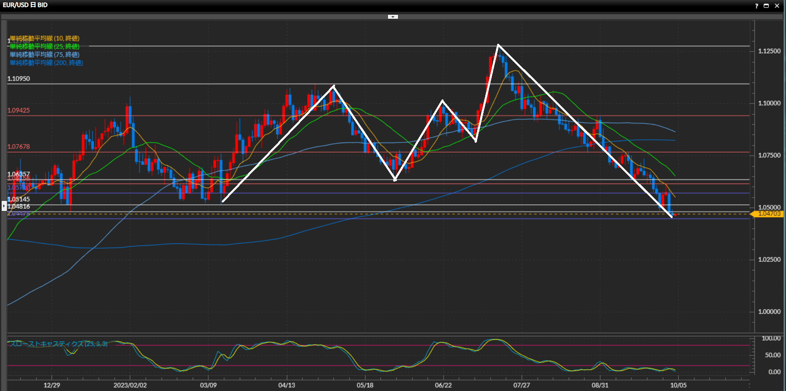This screenshot has height=391, width=786.
Task: Close the EUR/USD chart window
Action: pos(777,6)
